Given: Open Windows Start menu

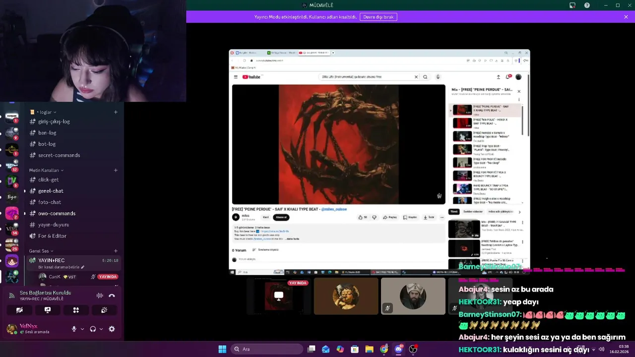Looking at the screenshot, I should (x=222, y=349).
